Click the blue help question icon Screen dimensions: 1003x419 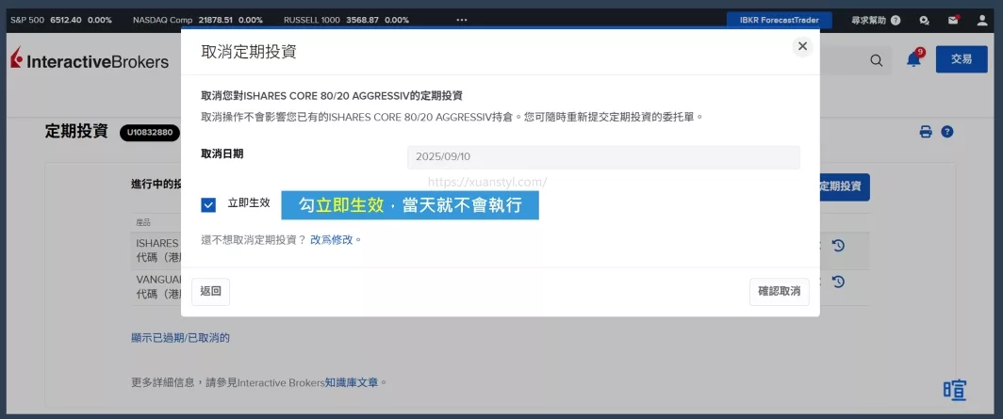pyautogui.click(x=947, y=132)
